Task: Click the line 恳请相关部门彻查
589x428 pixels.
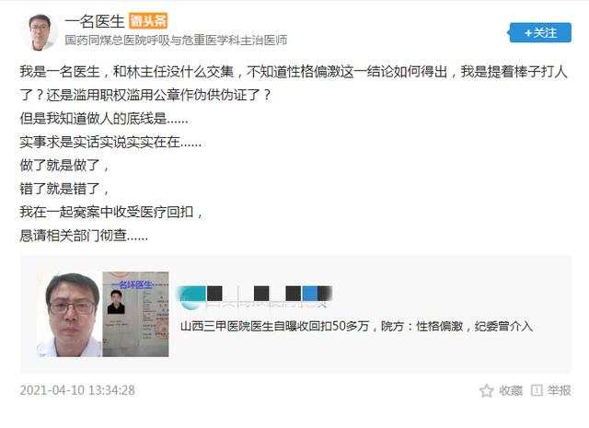Action: [84, 236]
